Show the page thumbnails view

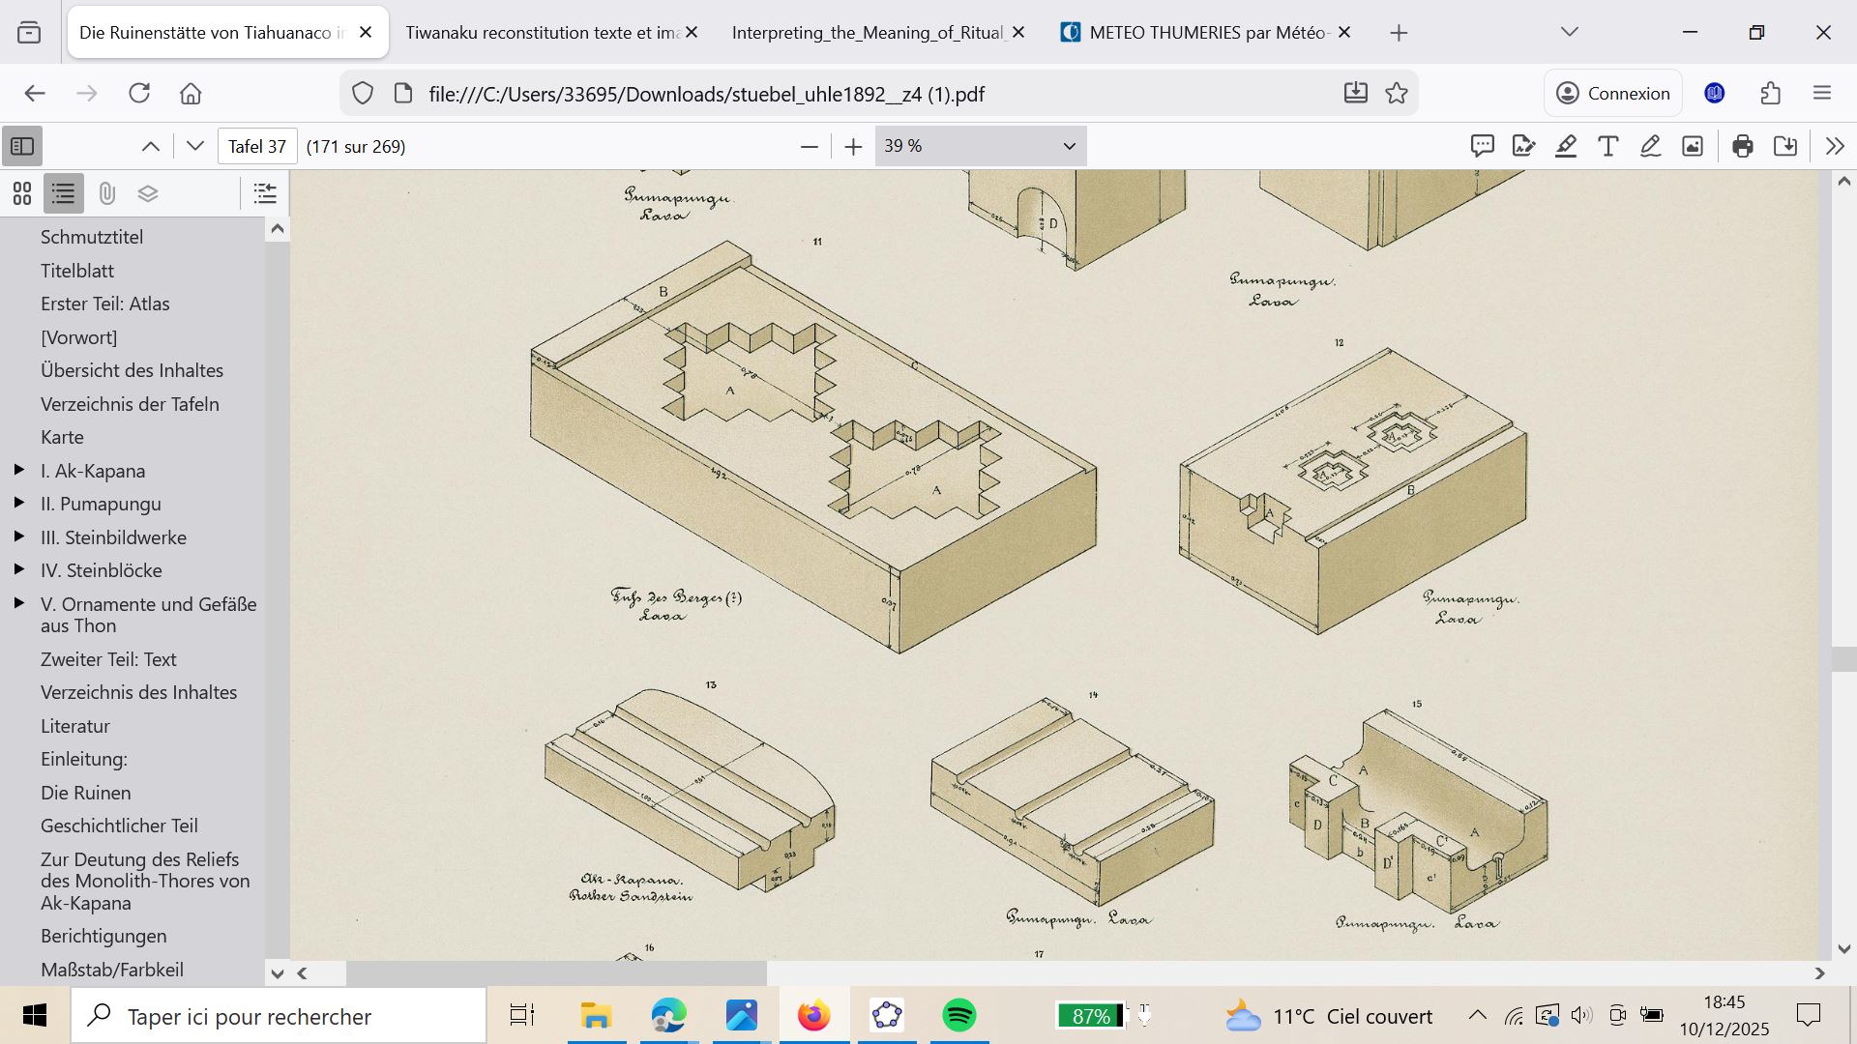click(22, 193)
